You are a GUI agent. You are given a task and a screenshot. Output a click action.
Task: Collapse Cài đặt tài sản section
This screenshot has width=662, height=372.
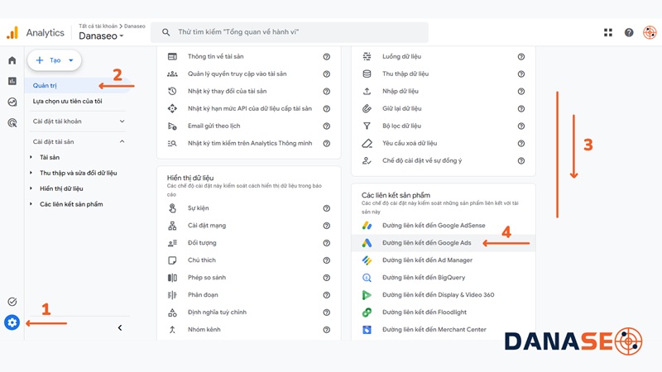click(78, 141)
